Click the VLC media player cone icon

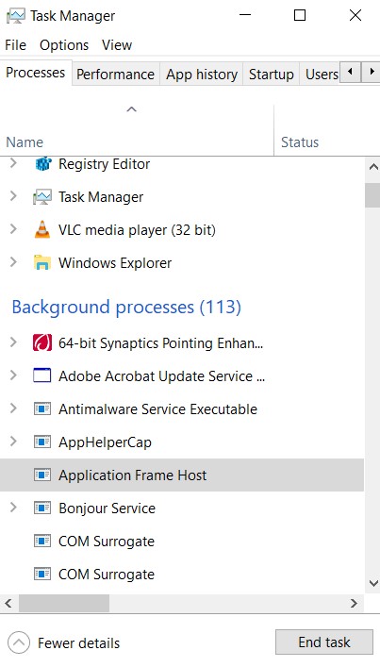click(x=42, y=229)
